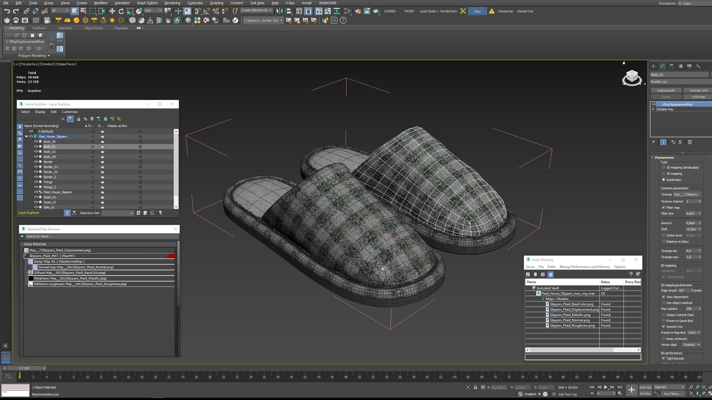Open the Selection Set dropdown
The width and height of the screenshot is (712, 400).
[x=118, y=213]
